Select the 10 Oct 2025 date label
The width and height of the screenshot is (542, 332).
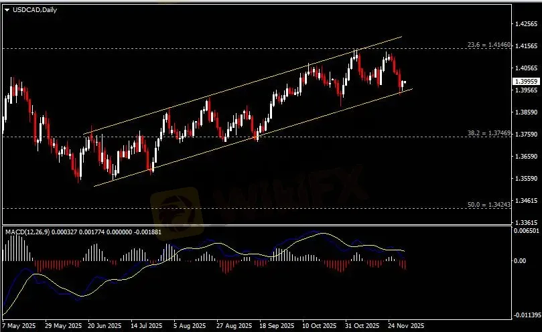click(x=319, y=326)
